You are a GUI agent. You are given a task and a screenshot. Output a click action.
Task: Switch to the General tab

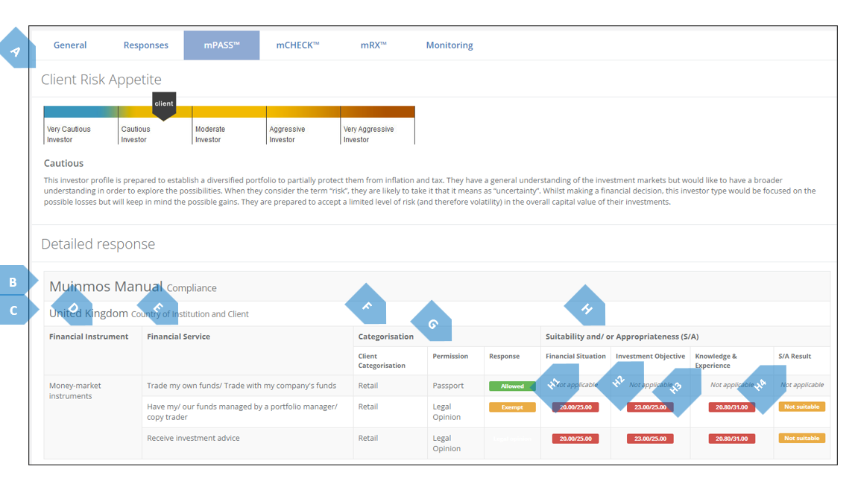(70, 45)
